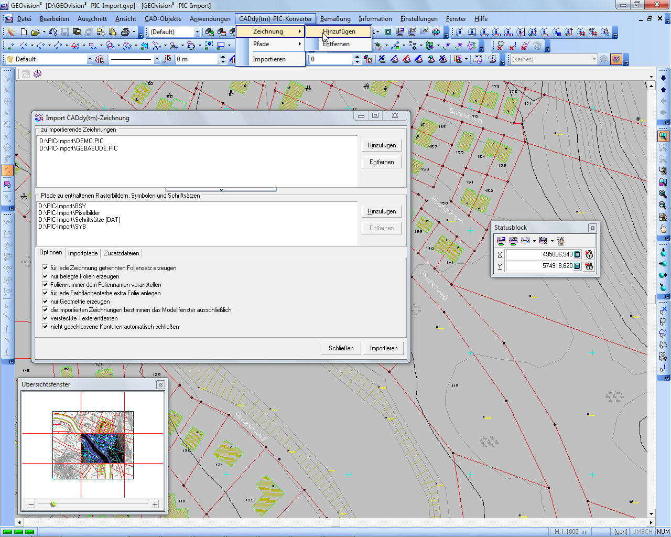Click the zoom out minus magnifier icon
This screenshot has height=537, width=671.
click(663, 206)
